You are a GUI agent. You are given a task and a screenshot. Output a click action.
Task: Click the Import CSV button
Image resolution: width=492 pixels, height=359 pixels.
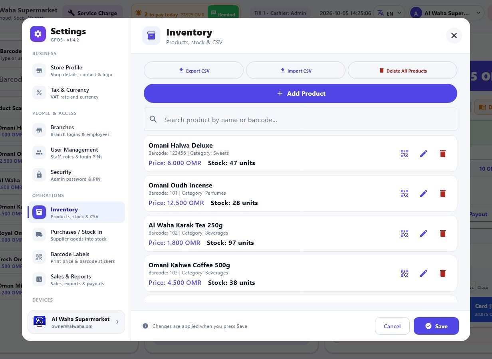pos(296,71)
